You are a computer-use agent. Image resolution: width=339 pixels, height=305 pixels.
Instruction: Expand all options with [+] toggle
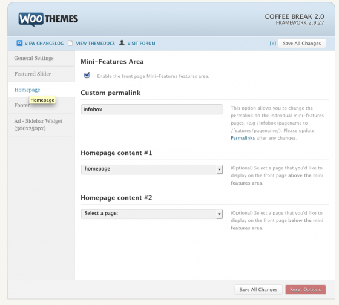272,44
